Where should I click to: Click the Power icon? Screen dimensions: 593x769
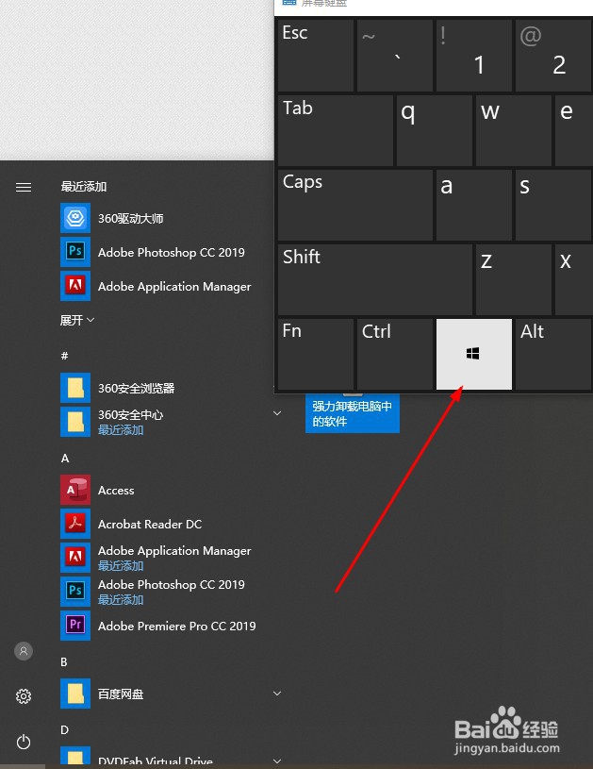pyautogui.click(x=24, y=742)
